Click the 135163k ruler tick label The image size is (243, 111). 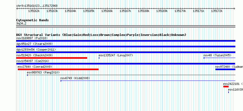52,11
